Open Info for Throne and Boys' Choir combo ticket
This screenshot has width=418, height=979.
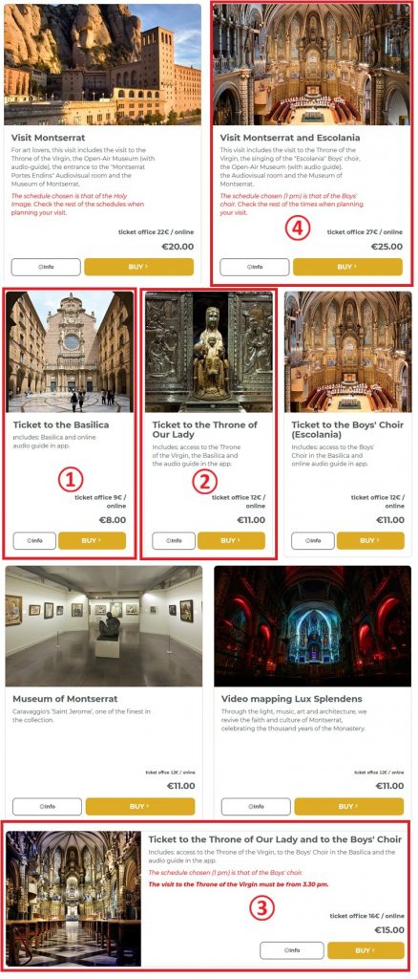pyautogui.click(x=292, y=950)
